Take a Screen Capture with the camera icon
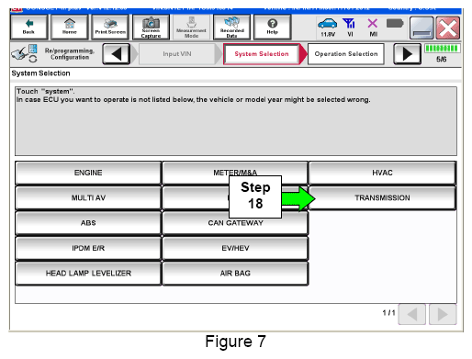Screen dimensions: 472x359 click(x=151, y=27)
